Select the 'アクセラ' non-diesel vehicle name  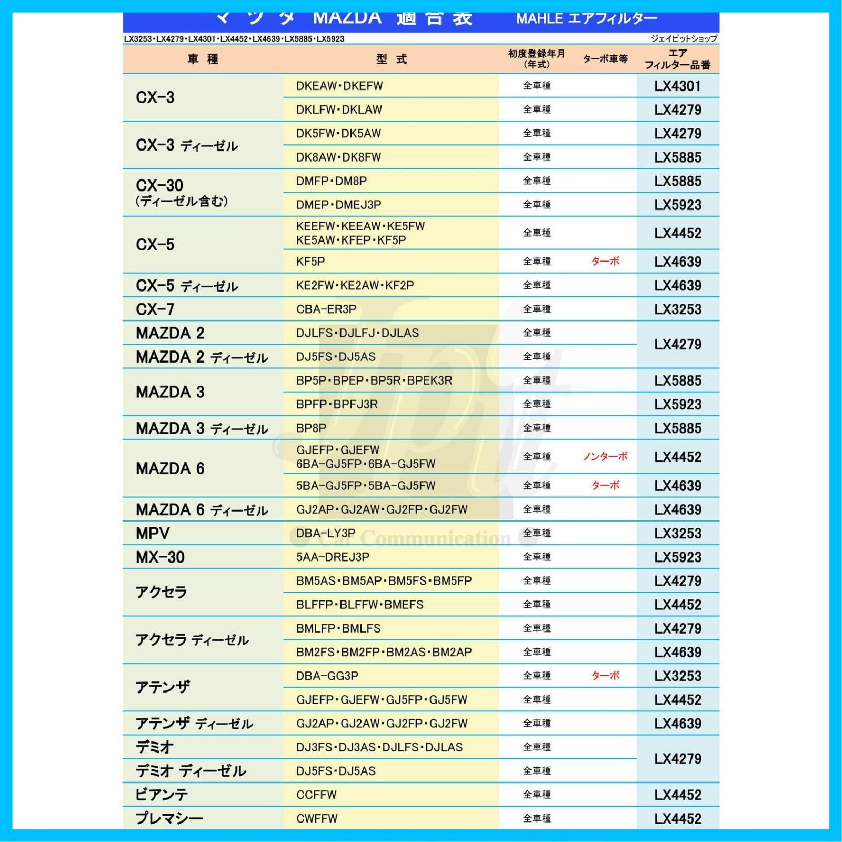(162, 592)
